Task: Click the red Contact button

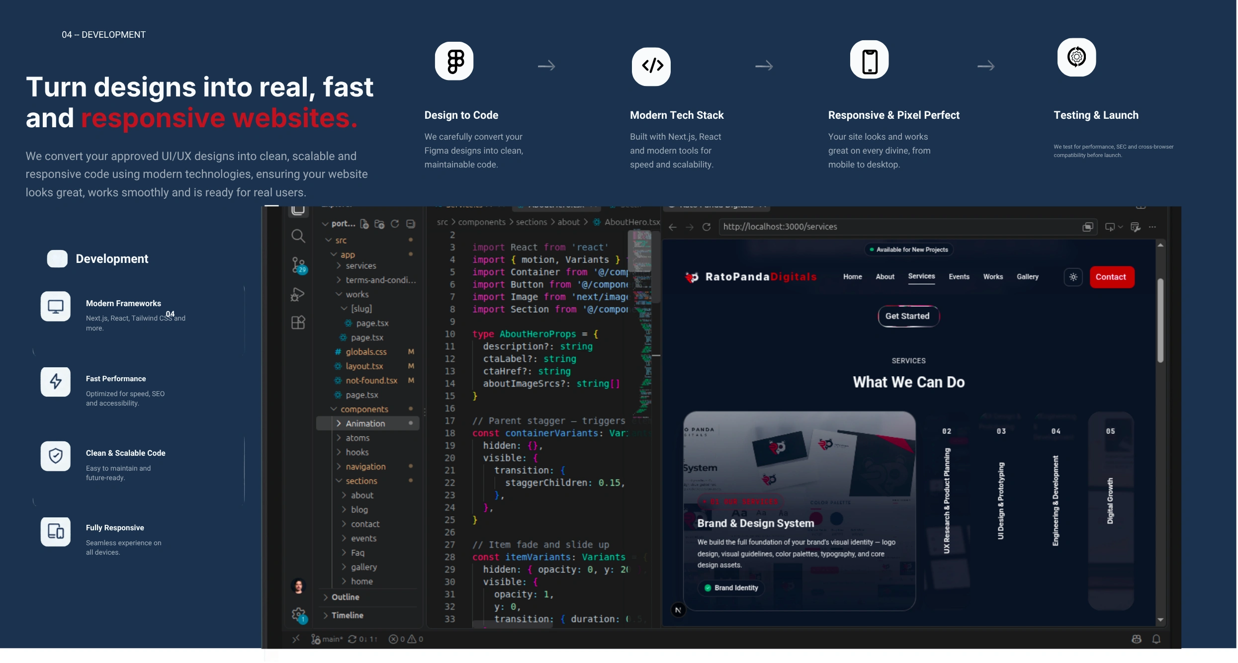Action: pos(1111,277)
